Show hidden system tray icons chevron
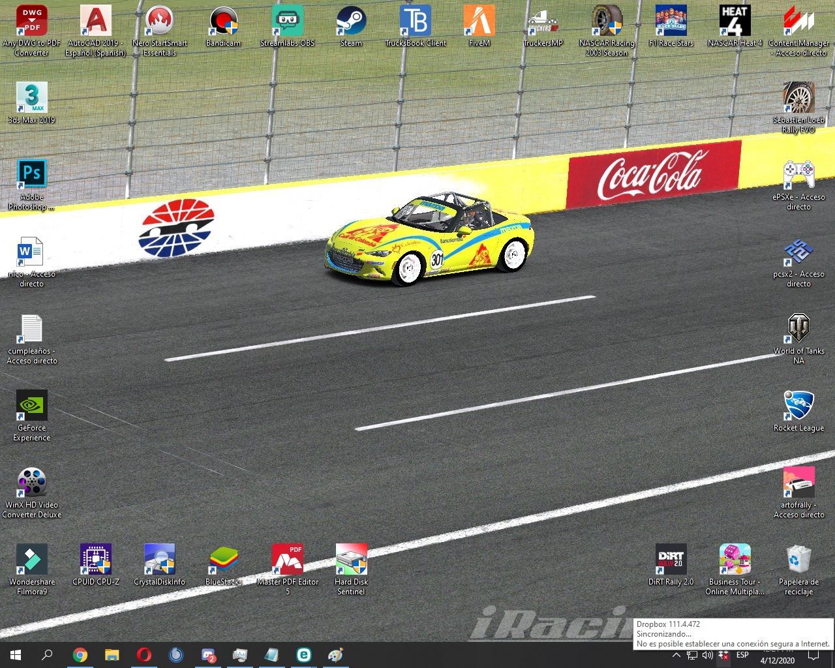This screenshot has width=835, height=668. click(676, 655)
